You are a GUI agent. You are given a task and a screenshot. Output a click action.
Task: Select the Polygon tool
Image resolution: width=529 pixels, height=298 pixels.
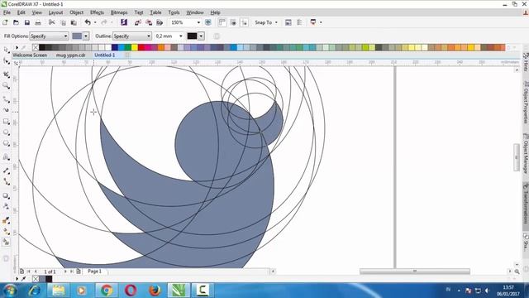click(6, 143)
